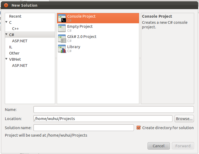This screenshot has width=199, height=154.
Task: Click the Location path field
Action: point(103,119)
